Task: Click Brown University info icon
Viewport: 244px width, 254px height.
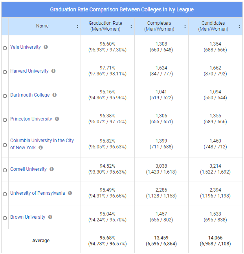Action: click(50, 217)
